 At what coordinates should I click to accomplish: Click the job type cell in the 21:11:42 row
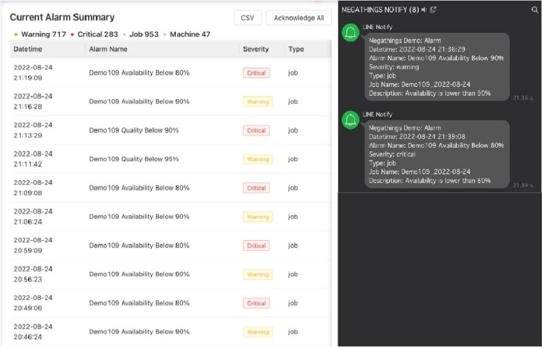pyautogui.click(x=293, y=159)
